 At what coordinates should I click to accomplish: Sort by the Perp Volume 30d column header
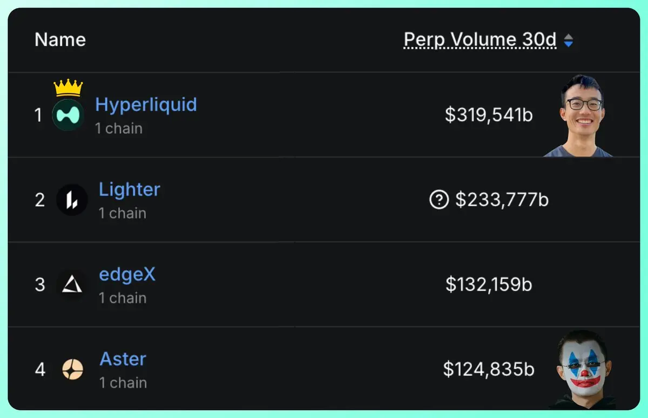pos(480,39)
